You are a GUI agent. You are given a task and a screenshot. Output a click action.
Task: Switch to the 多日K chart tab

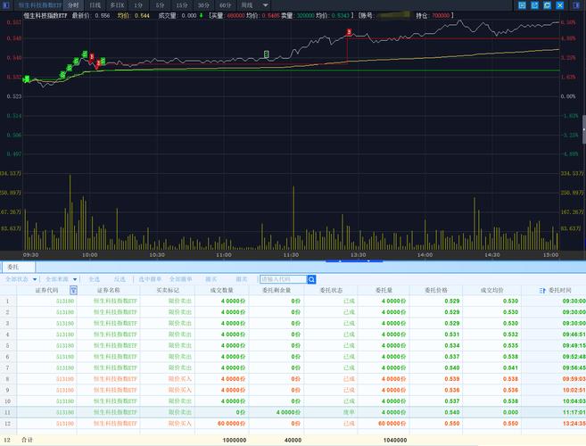(x=117, y=5)
